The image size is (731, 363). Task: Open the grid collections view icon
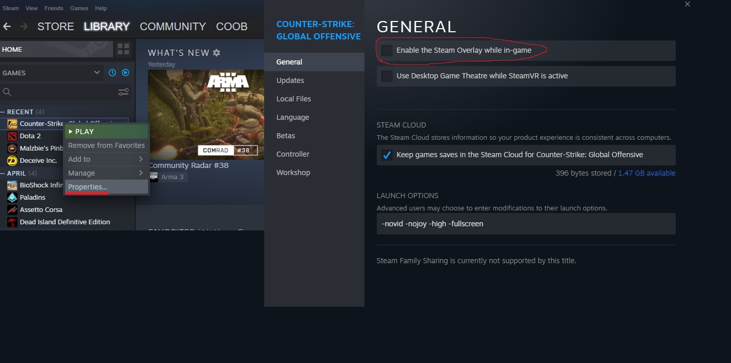[x=123, y=49]
